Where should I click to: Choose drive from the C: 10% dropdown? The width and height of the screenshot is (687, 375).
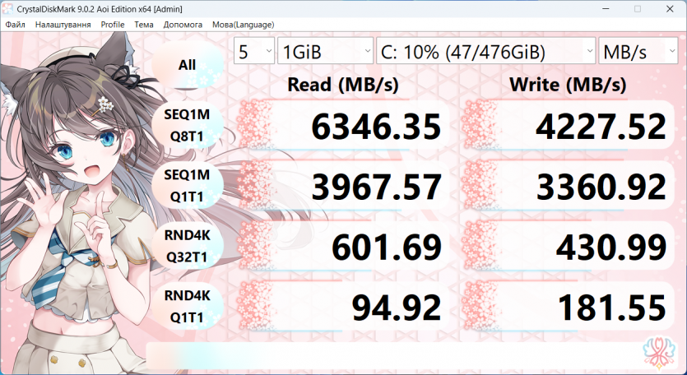coord(485,52)
